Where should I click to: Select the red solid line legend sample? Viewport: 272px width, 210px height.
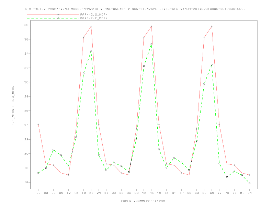[53, 14]
